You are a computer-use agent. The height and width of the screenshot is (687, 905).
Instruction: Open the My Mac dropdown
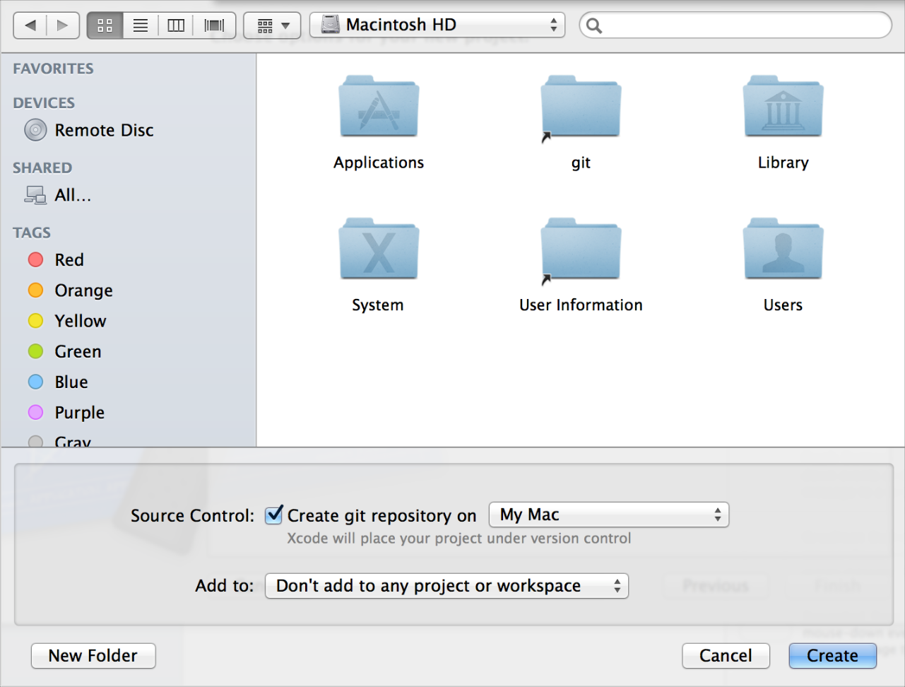(x=608, y=515)
